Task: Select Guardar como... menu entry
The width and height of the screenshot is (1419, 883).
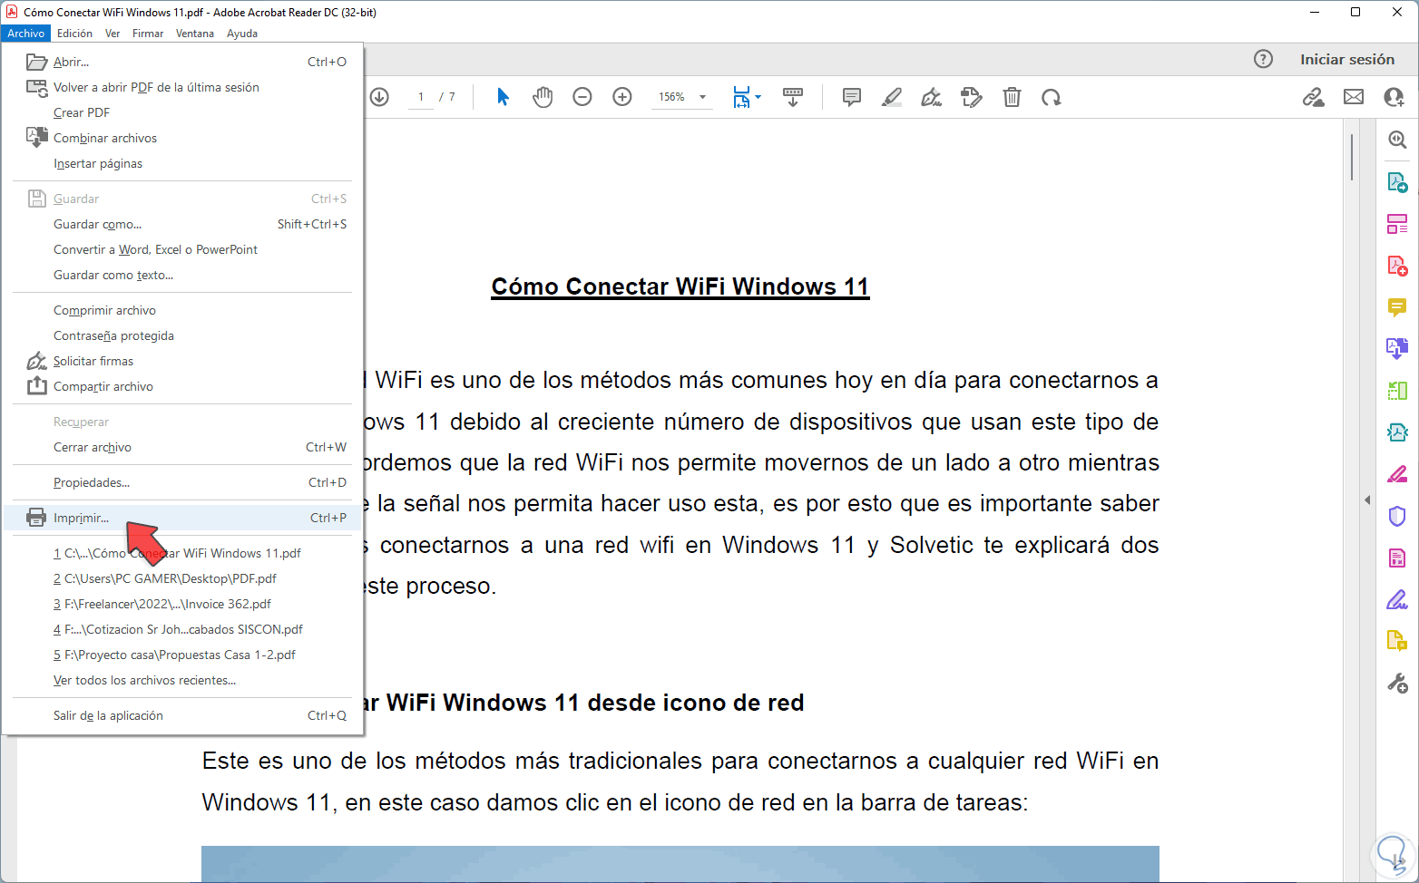Action: (182, 224)
